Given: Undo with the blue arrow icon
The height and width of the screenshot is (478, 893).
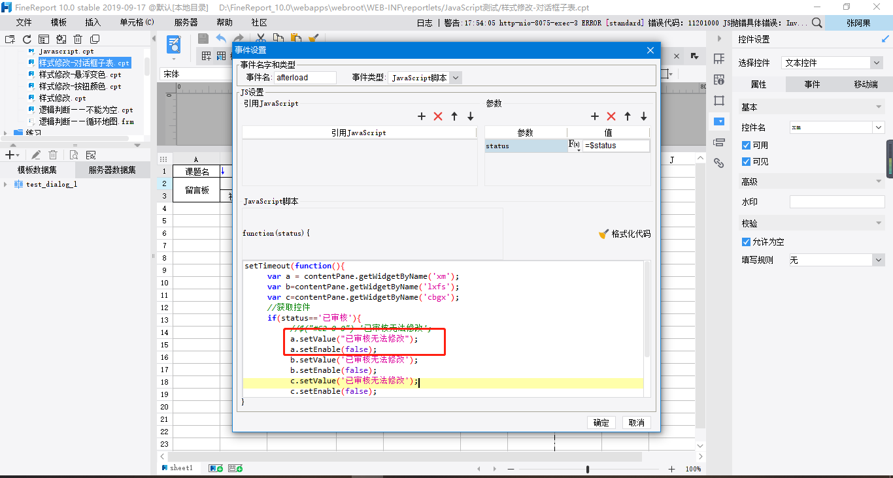Looking at the screenshot, I should point(221,39).
